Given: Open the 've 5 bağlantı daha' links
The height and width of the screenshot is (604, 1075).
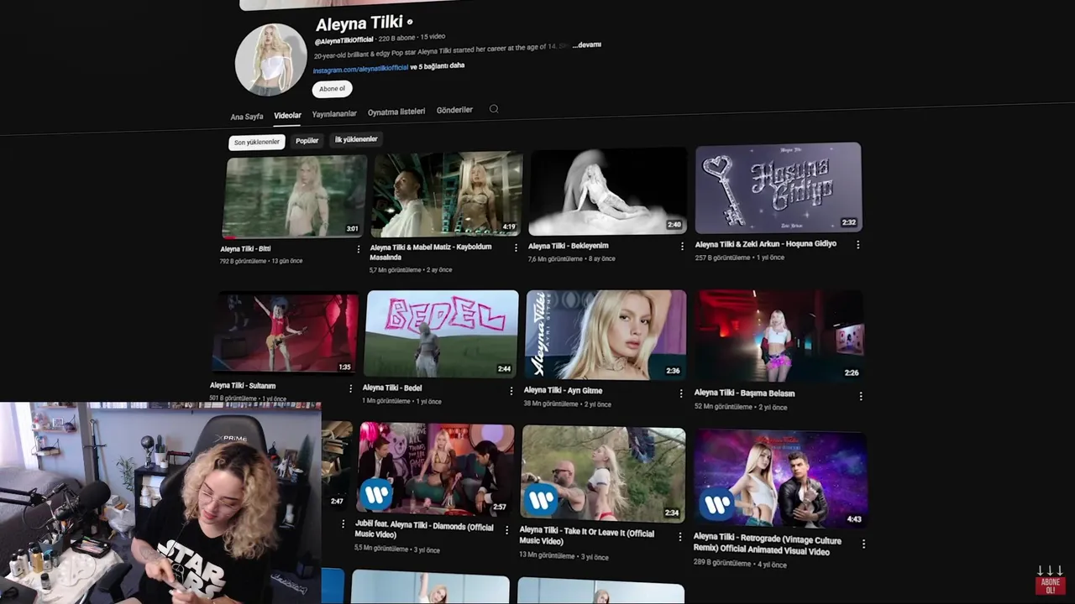Looking at the screenshot, I should pos(437,66).
